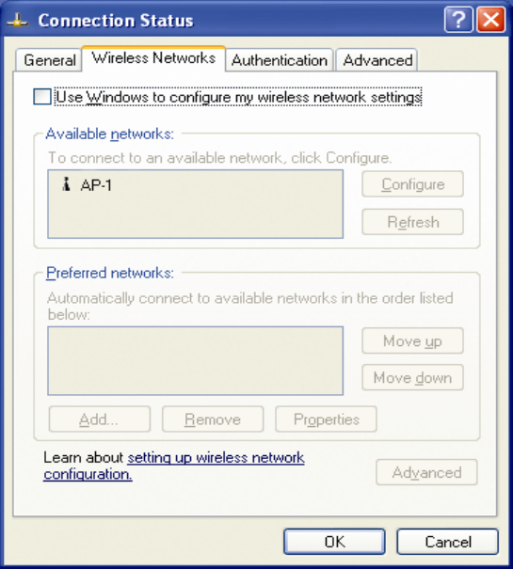
Task: Click the Configure button
Action: coord(412,184)
